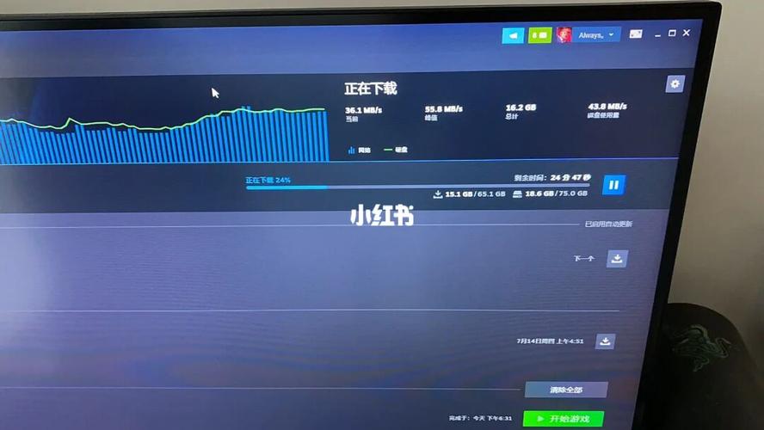Image resolution: width=764 pixels, height=430 pixels.
Task: Pause the current download
Action: point(613,185)
